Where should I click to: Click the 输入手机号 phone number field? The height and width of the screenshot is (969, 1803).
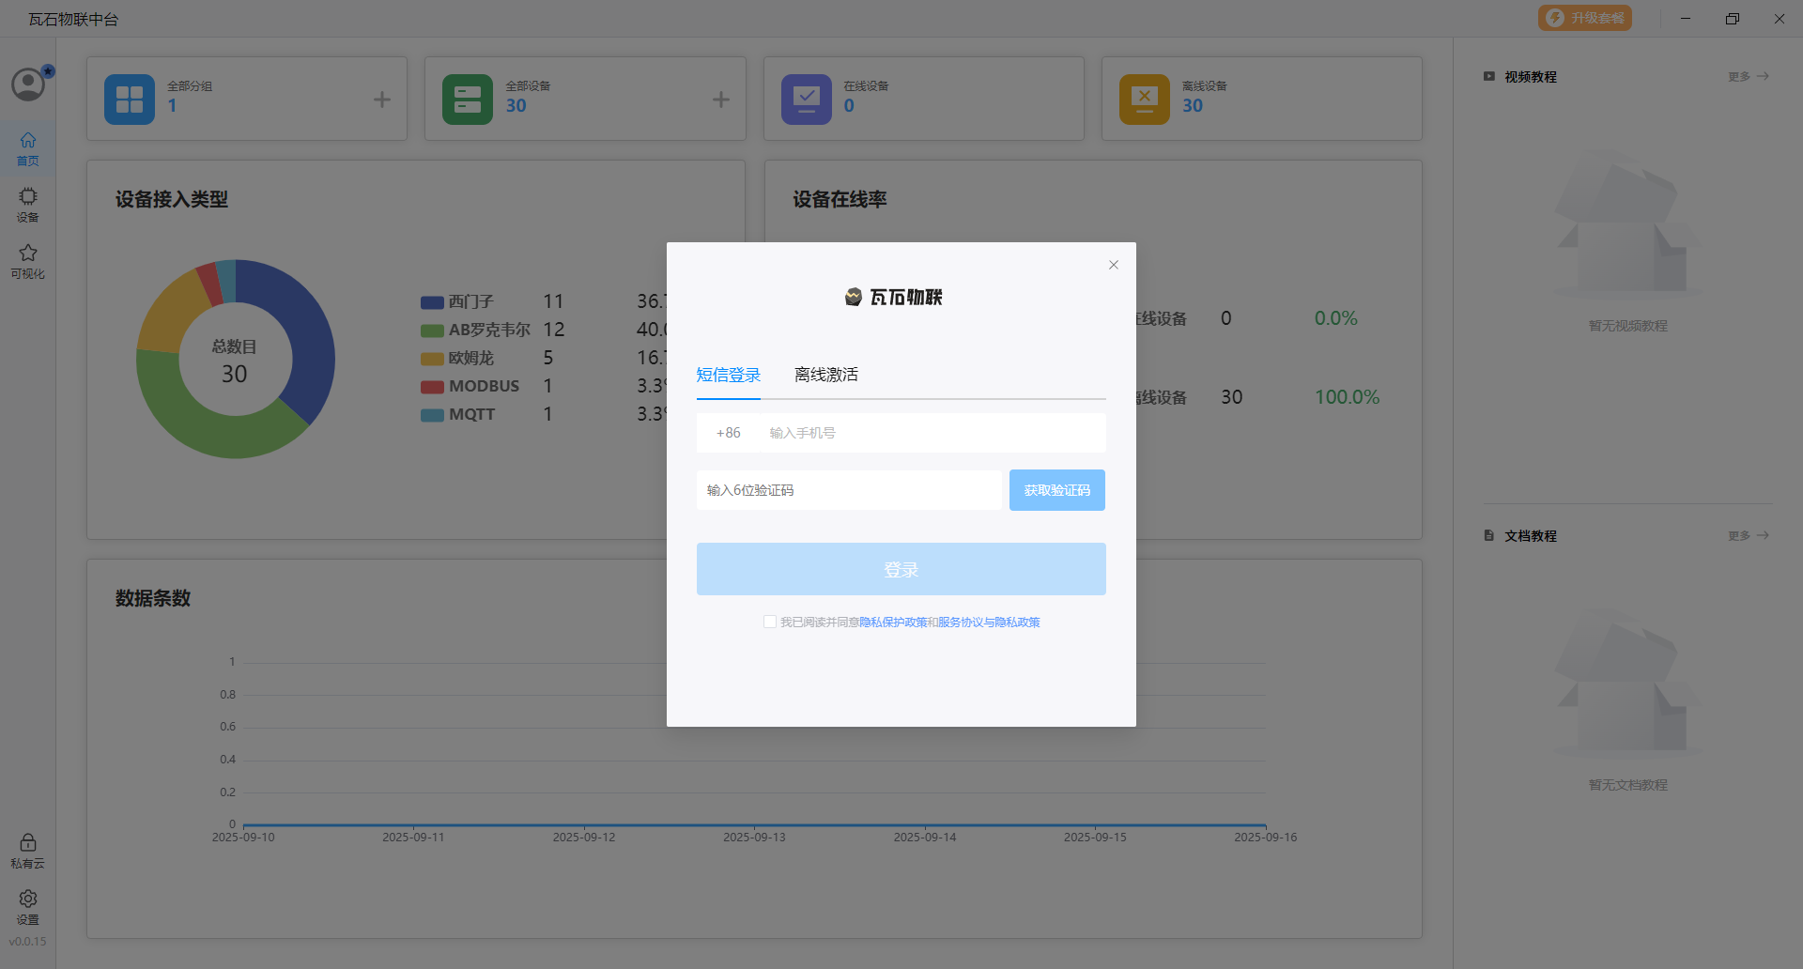[x=934, y=433]
